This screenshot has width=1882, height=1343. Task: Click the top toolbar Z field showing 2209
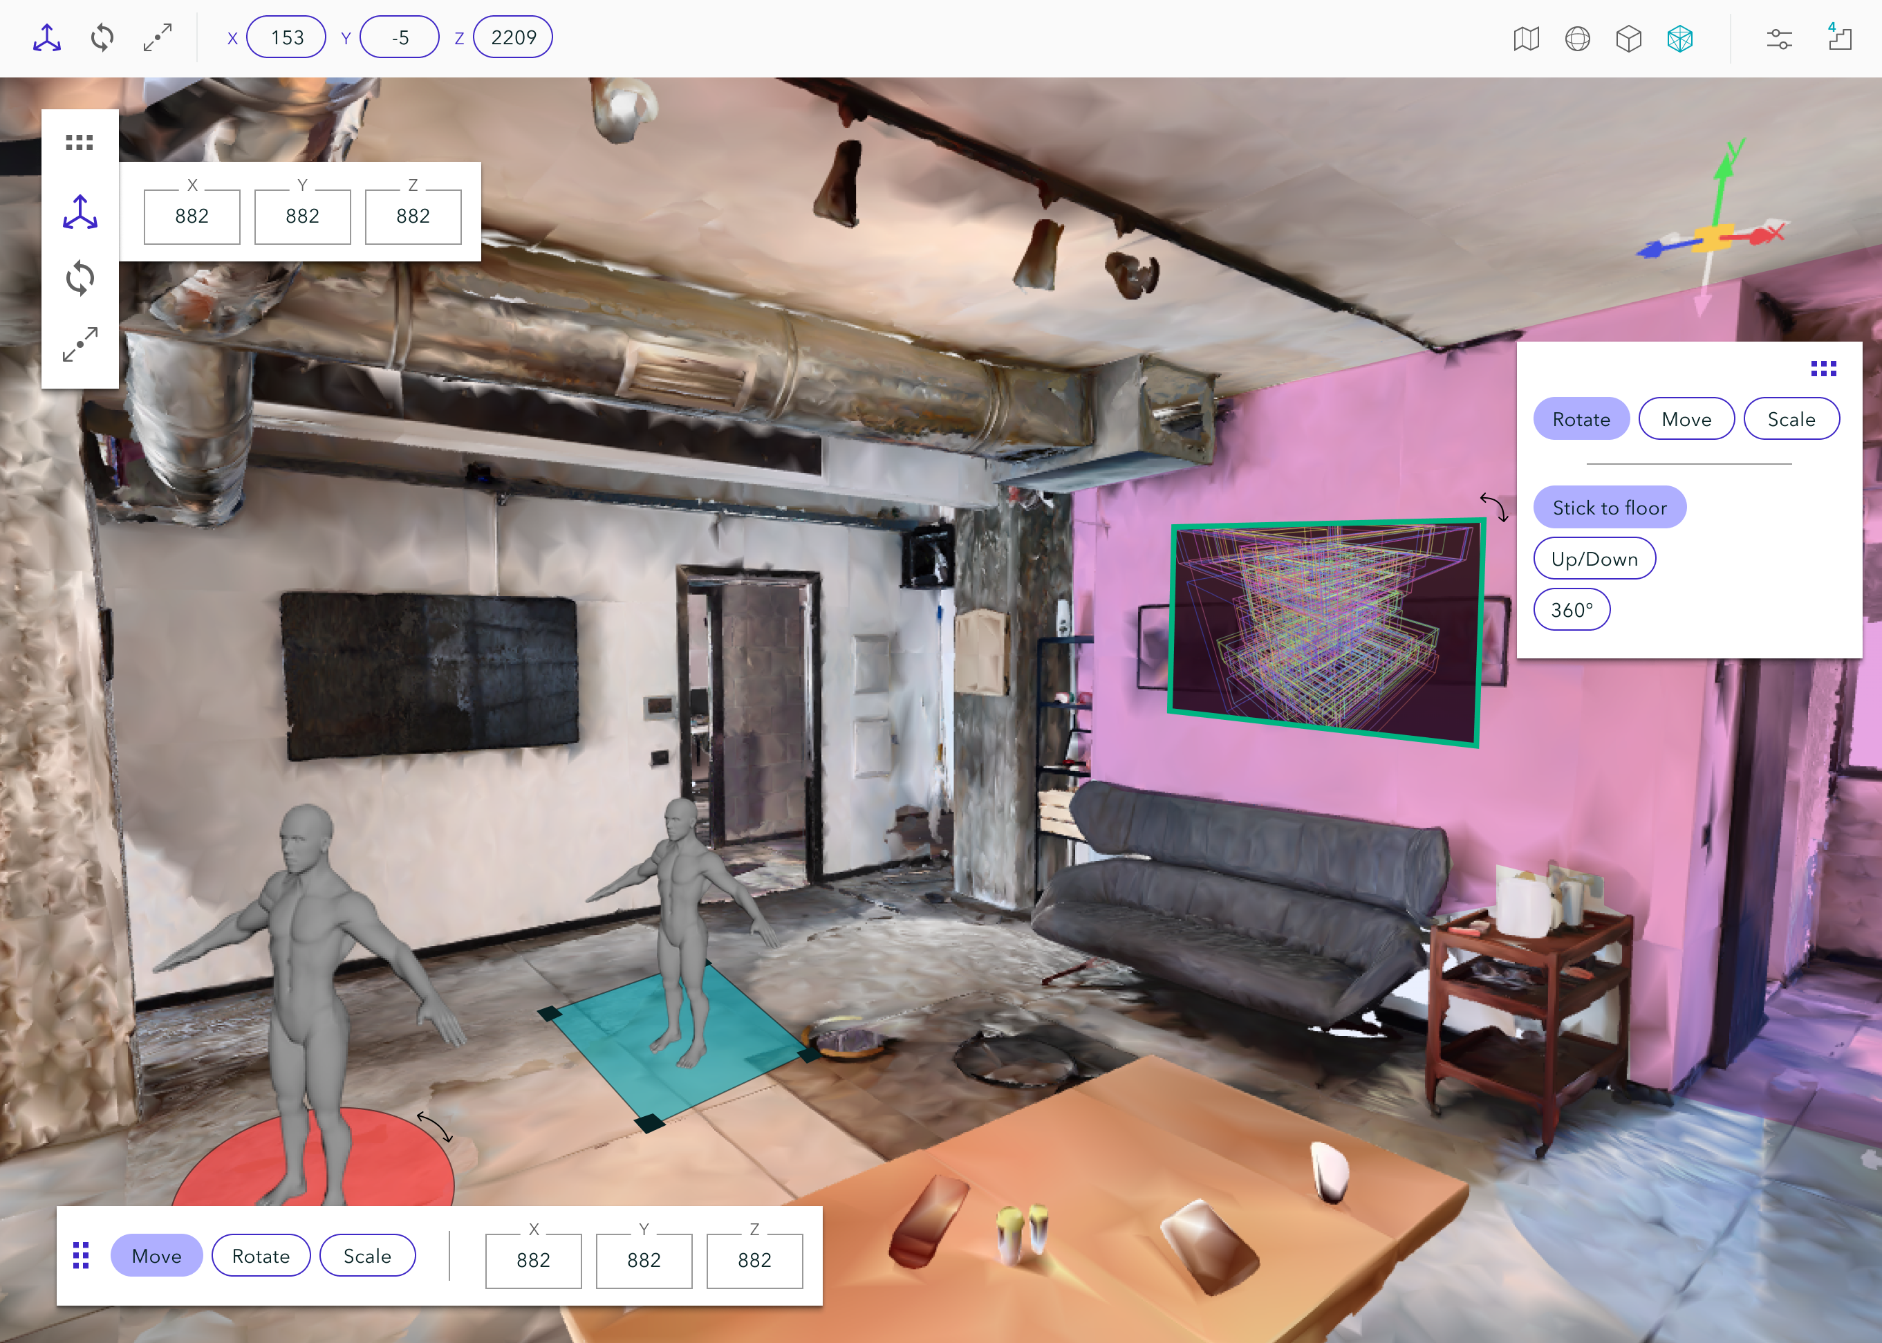512,37
